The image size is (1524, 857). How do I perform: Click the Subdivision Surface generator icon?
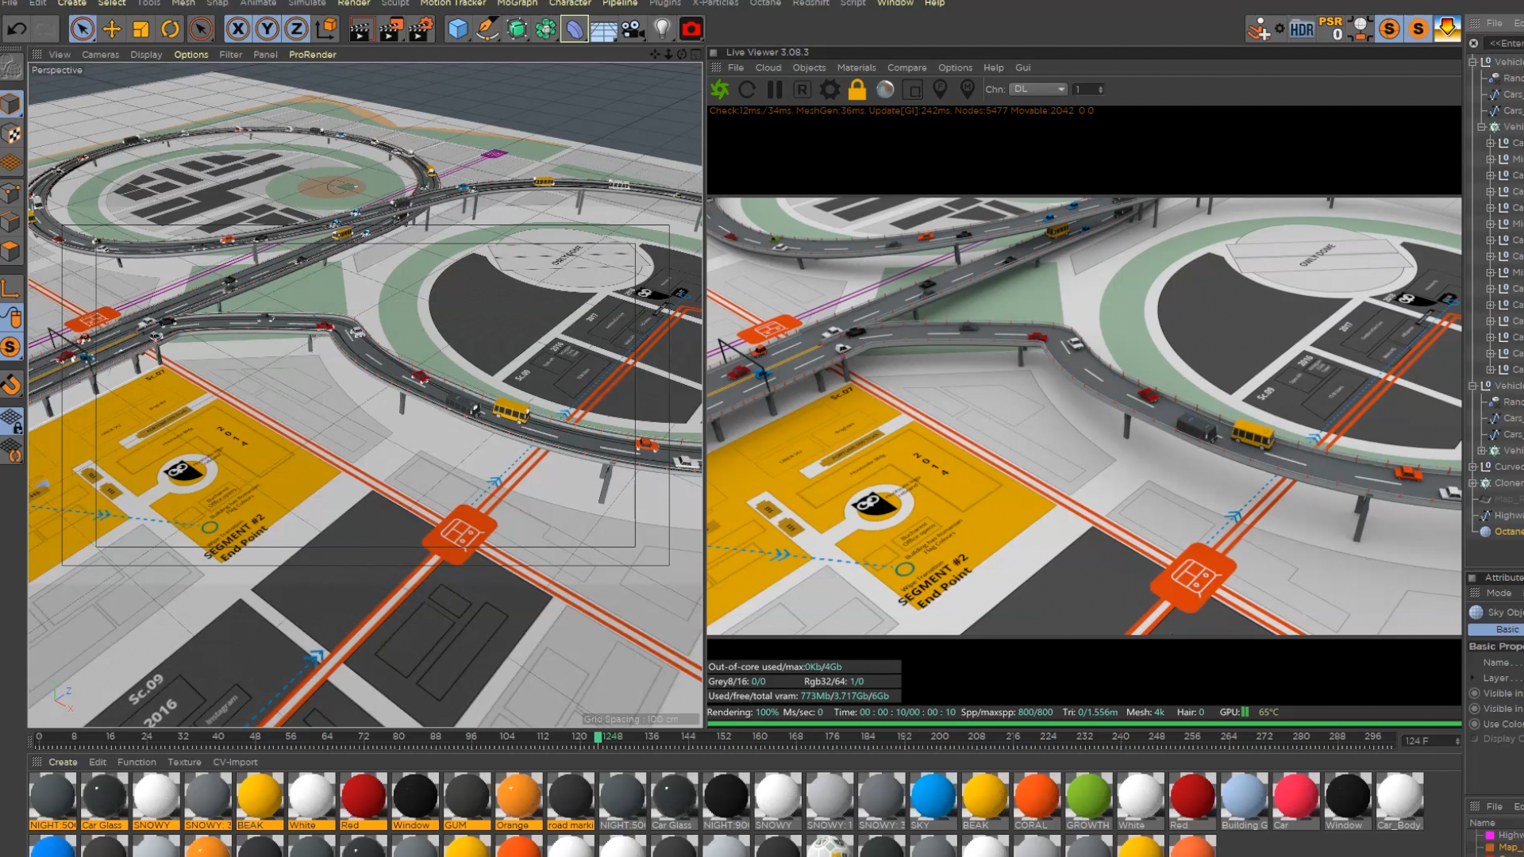[517, 29]
